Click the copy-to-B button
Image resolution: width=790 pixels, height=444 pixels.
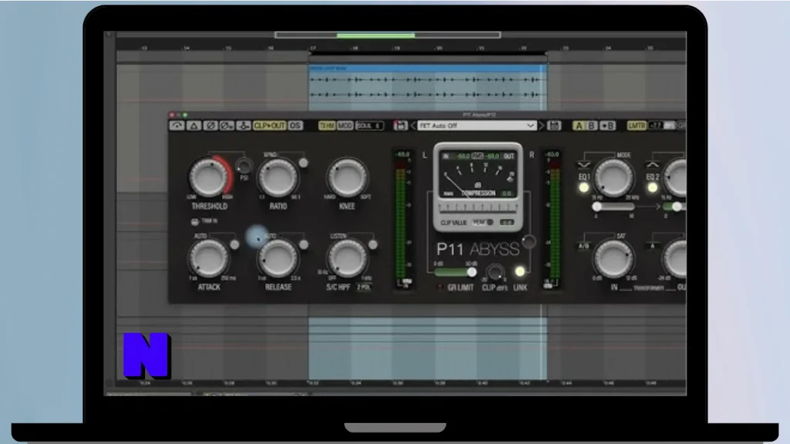pyautogui.click(x=608, y=126)
